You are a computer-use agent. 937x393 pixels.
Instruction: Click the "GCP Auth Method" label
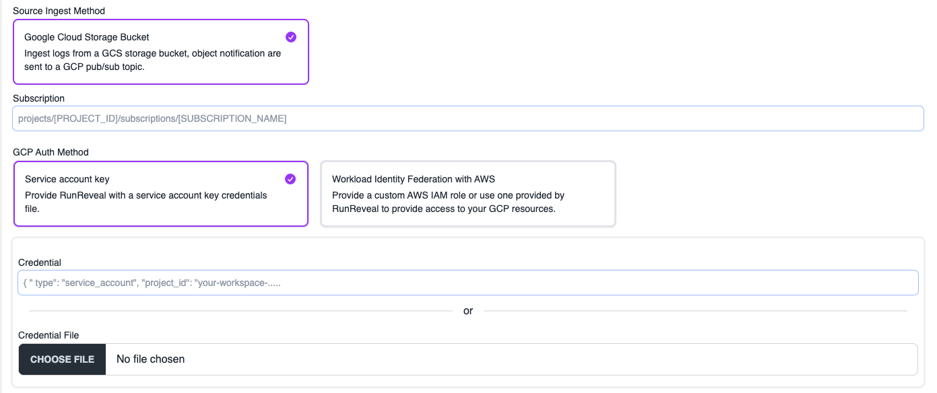pyautogui.click(x=51, y=152)
